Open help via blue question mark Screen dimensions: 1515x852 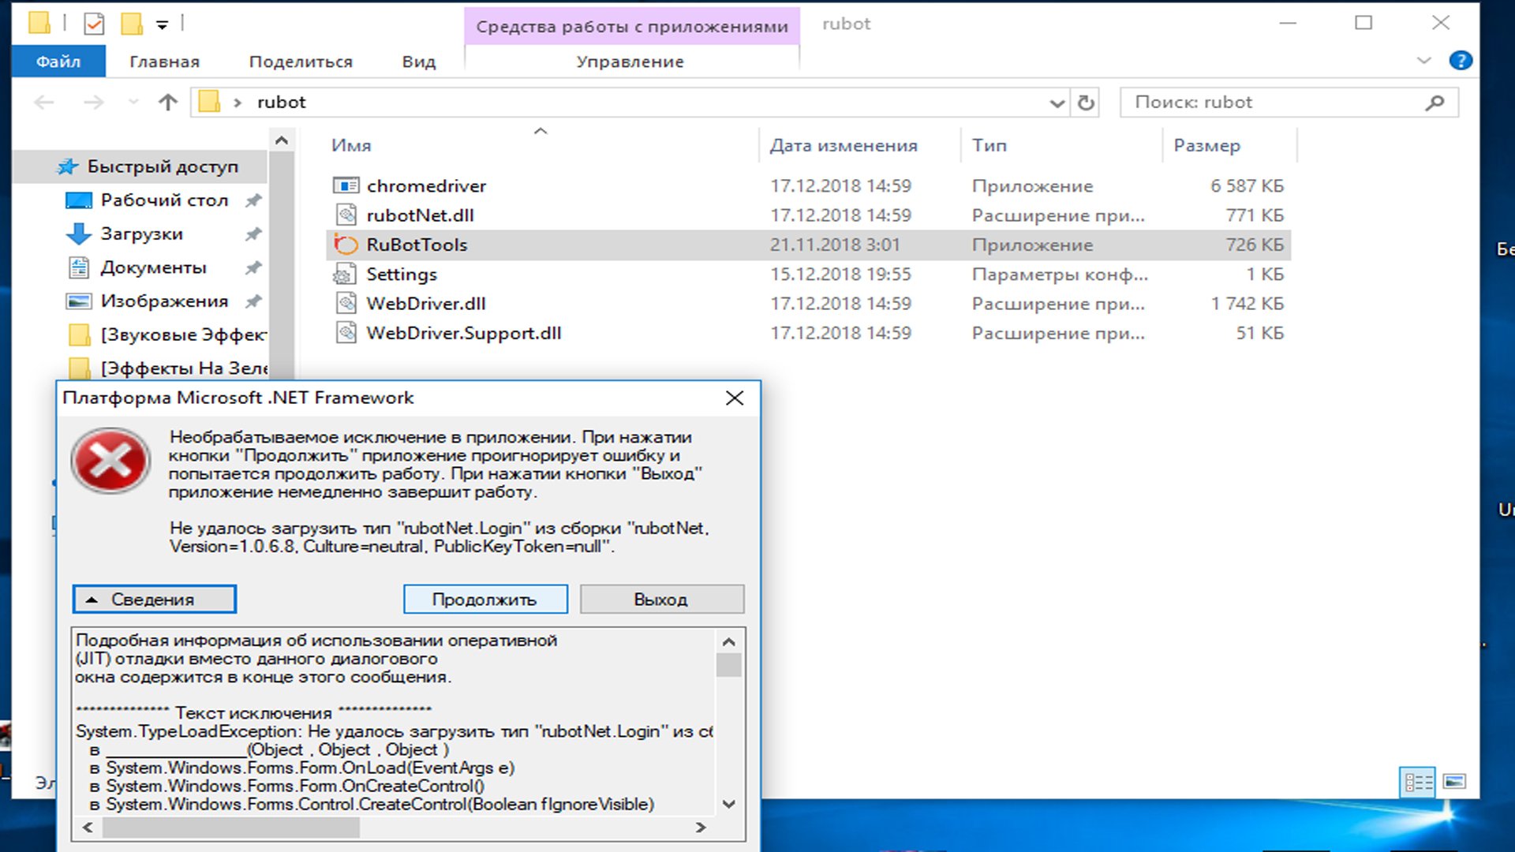1460,61
